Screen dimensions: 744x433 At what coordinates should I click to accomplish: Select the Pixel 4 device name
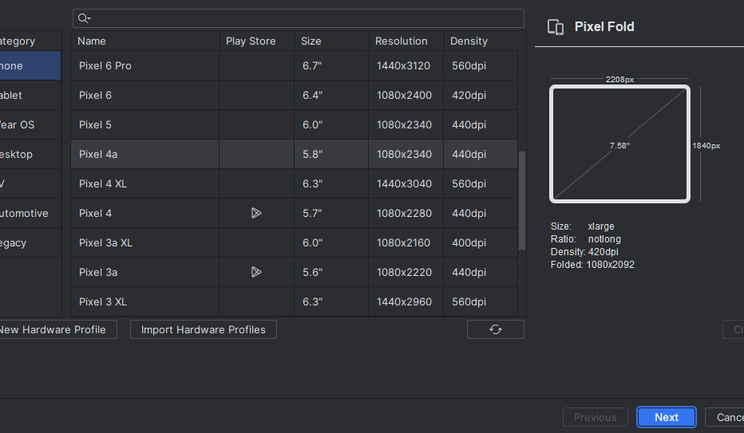pyautogui.click(x=95, y=213)
